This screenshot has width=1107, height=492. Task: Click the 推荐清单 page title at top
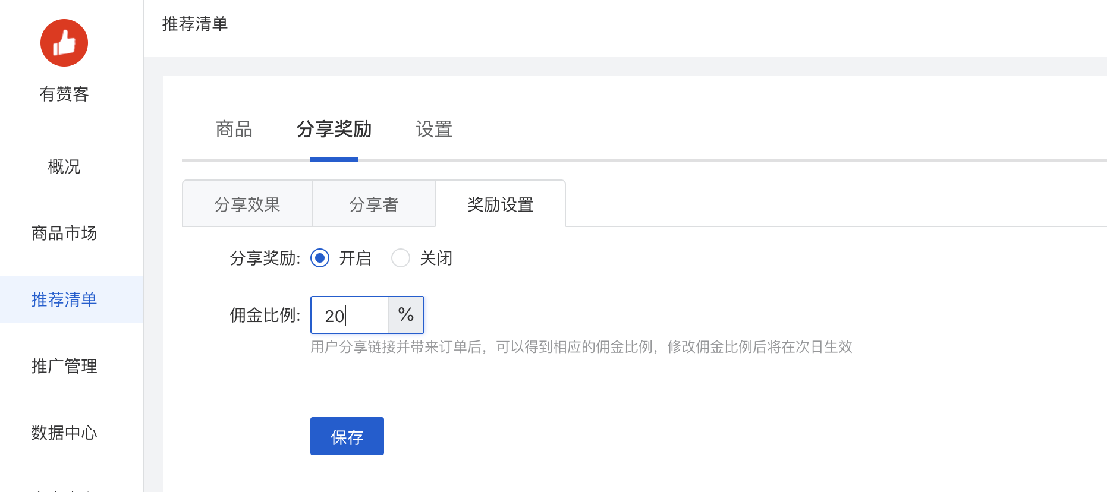coord(195,24)
